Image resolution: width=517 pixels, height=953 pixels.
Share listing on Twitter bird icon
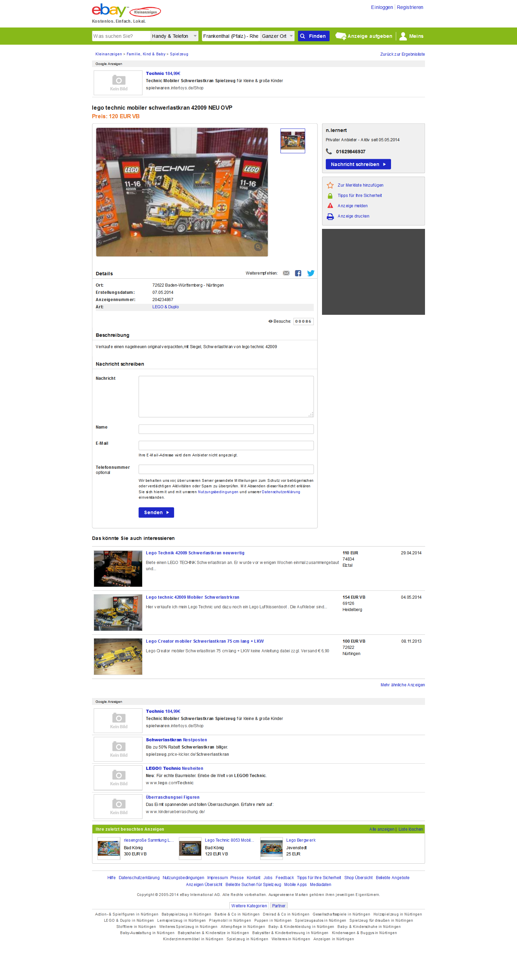coord(311,273)
